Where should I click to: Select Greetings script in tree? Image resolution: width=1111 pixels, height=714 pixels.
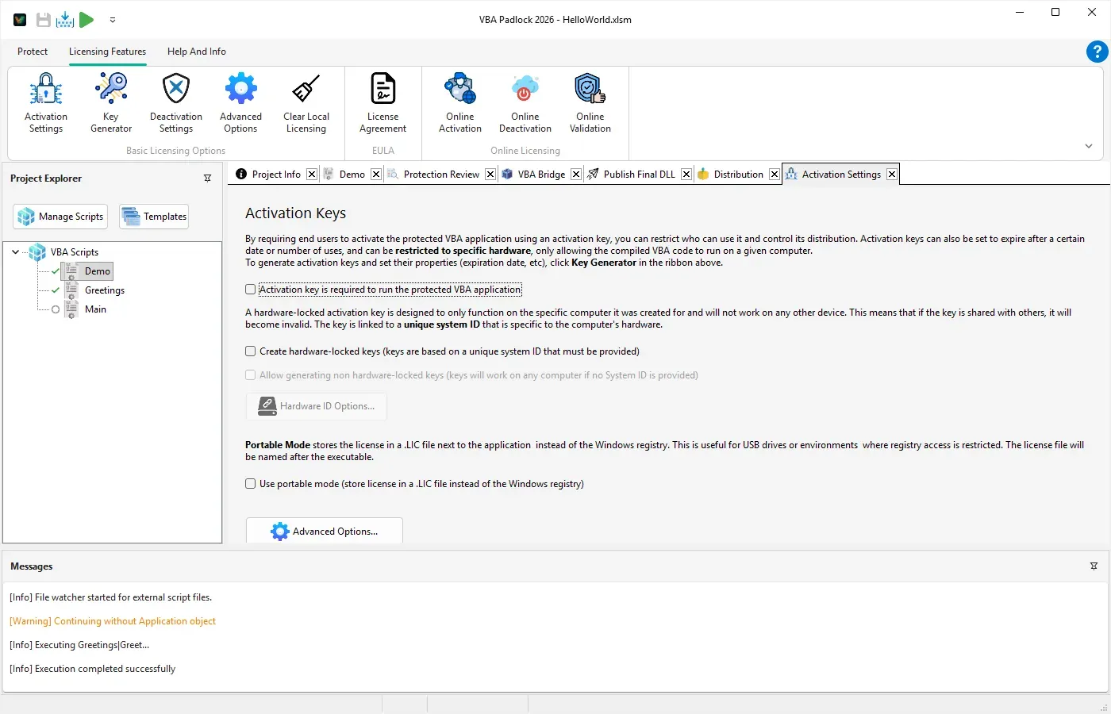click(x=105, y=290)
